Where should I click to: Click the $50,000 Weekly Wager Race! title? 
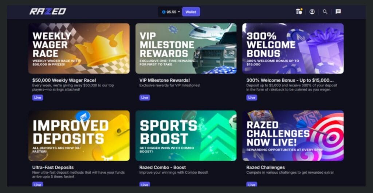pos(64,80)
